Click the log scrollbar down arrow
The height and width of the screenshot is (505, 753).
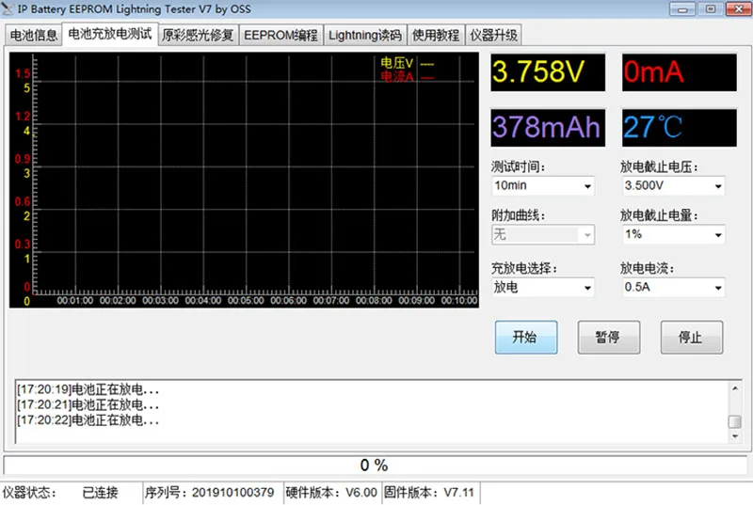tap(735, 436)
